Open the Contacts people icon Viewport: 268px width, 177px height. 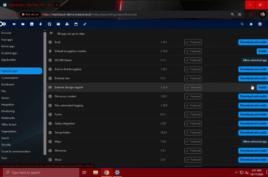(x=67, y=24)
